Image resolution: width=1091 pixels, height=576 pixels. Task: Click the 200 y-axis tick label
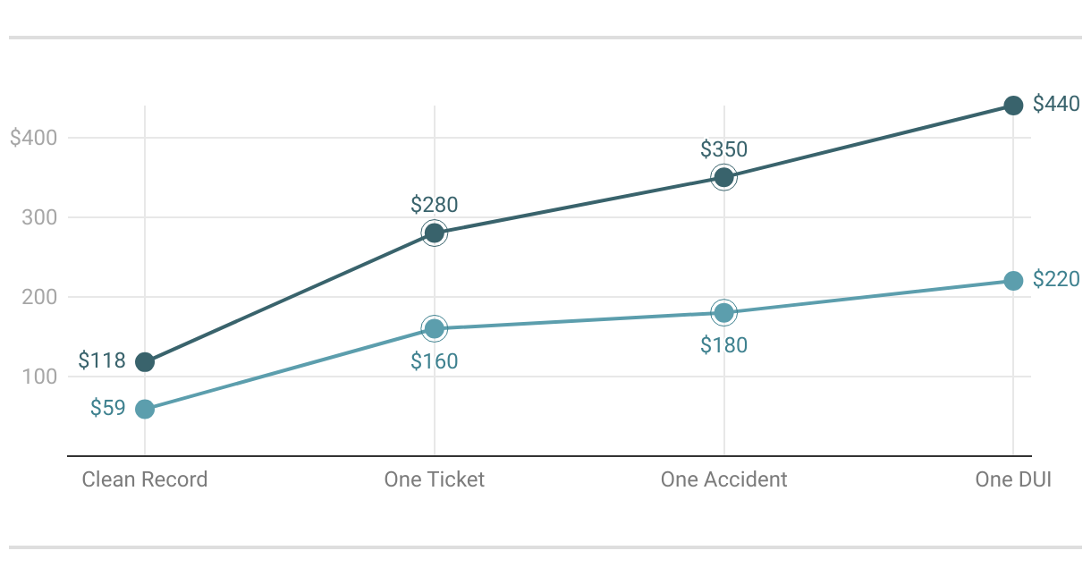39,297
